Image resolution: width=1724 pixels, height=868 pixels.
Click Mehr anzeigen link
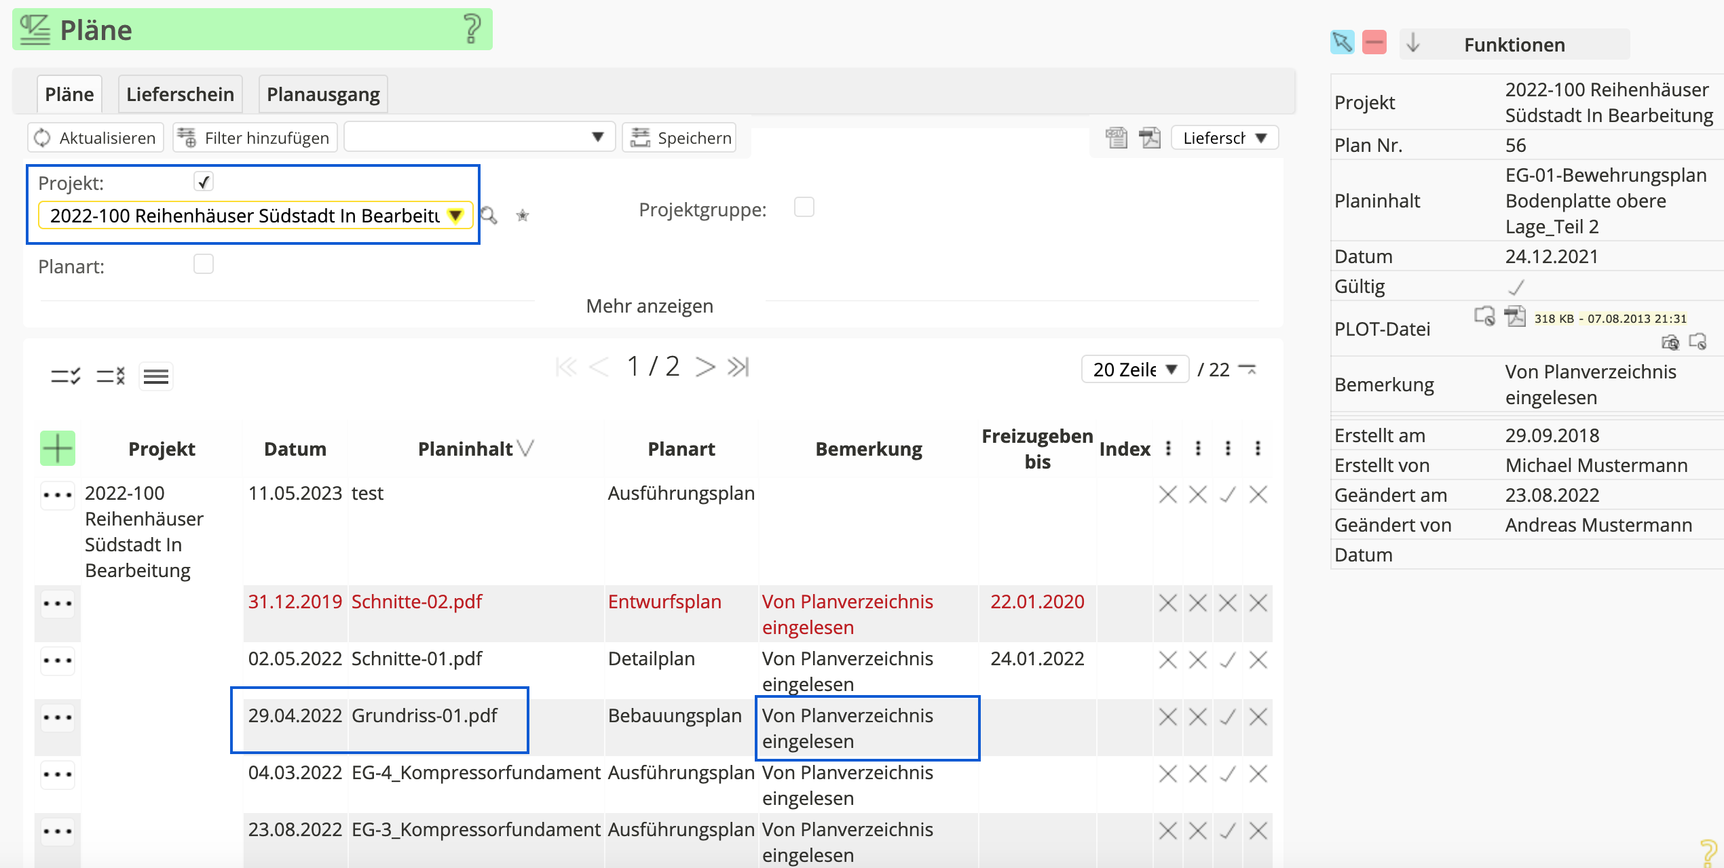(x=650, y=306)
